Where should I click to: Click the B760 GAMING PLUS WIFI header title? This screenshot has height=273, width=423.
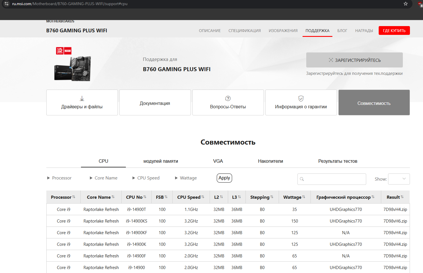[77, 31]
